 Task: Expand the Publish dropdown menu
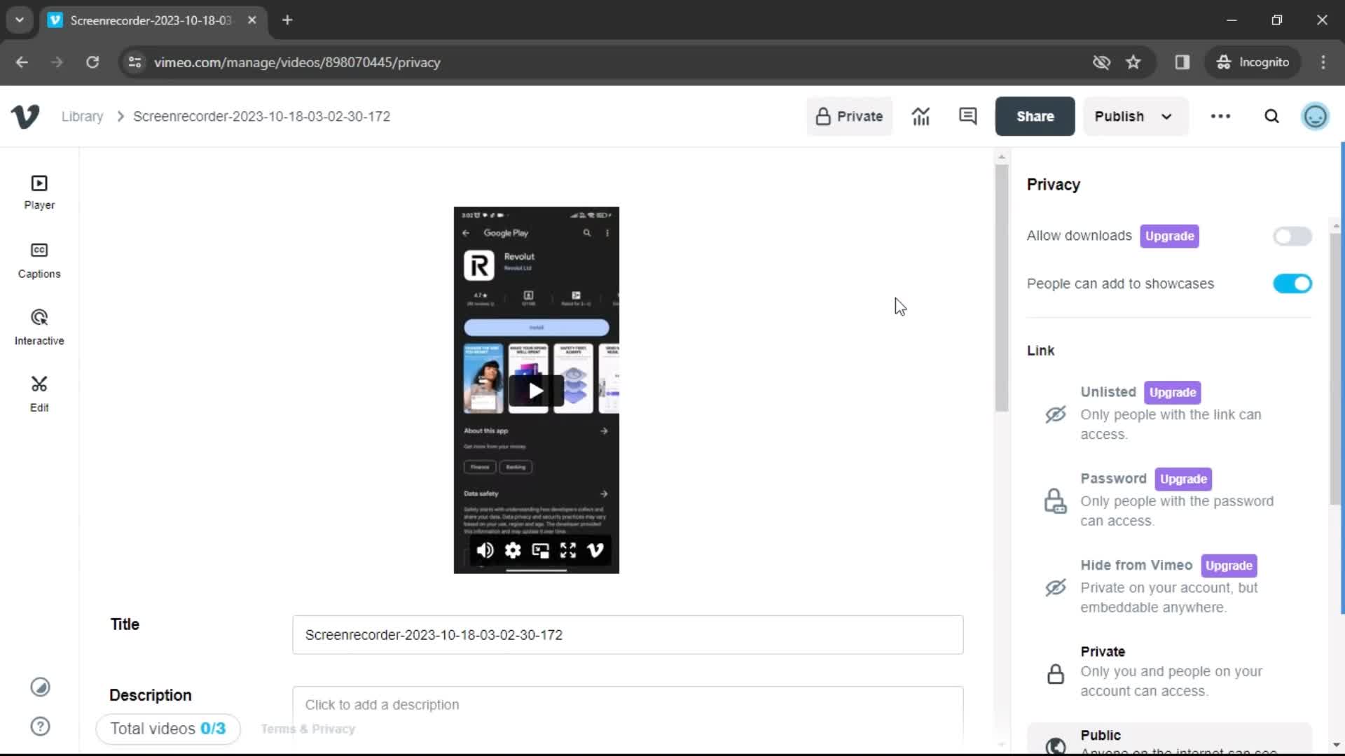click(1166, 116)
